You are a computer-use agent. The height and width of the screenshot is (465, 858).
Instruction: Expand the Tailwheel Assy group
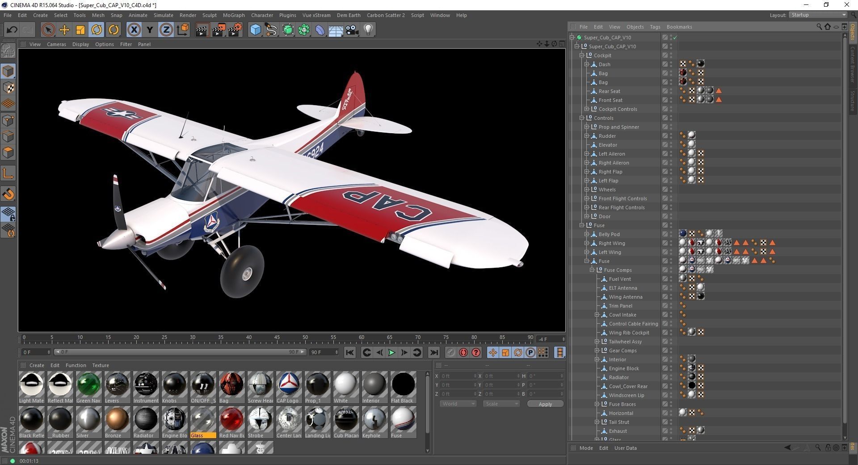pyautogui.click(x=597, y=342)
